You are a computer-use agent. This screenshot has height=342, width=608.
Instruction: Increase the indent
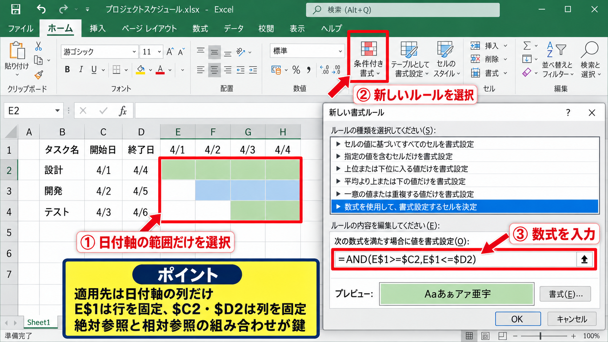tap(253, 70)
